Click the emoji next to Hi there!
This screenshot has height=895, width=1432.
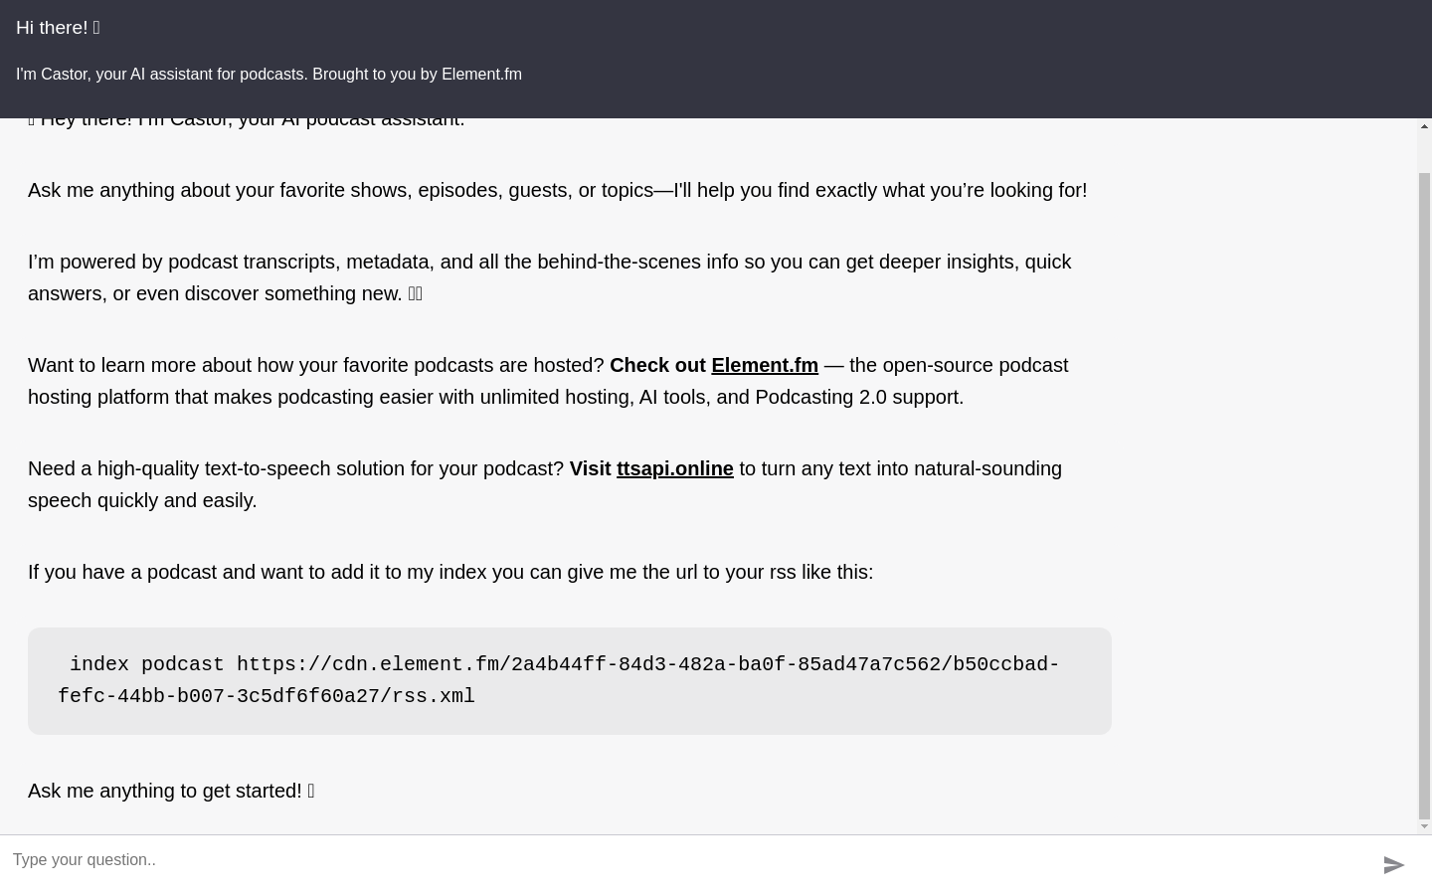[x=96, y=28]
